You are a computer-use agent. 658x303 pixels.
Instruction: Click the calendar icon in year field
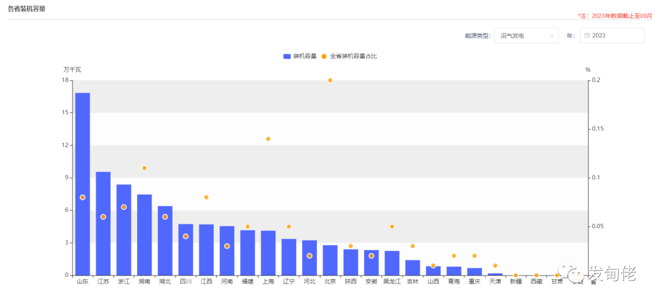(x=587, y=36)
